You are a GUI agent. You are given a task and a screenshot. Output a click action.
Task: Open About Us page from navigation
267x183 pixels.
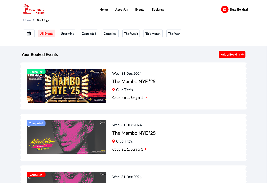tap(122, 10)
